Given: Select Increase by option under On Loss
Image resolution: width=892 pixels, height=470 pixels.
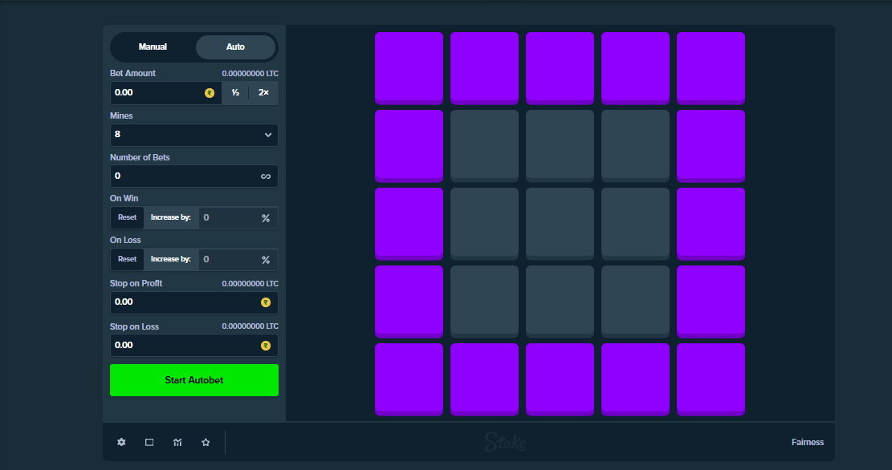Looking at the screenshot, I should click(171, 259).
